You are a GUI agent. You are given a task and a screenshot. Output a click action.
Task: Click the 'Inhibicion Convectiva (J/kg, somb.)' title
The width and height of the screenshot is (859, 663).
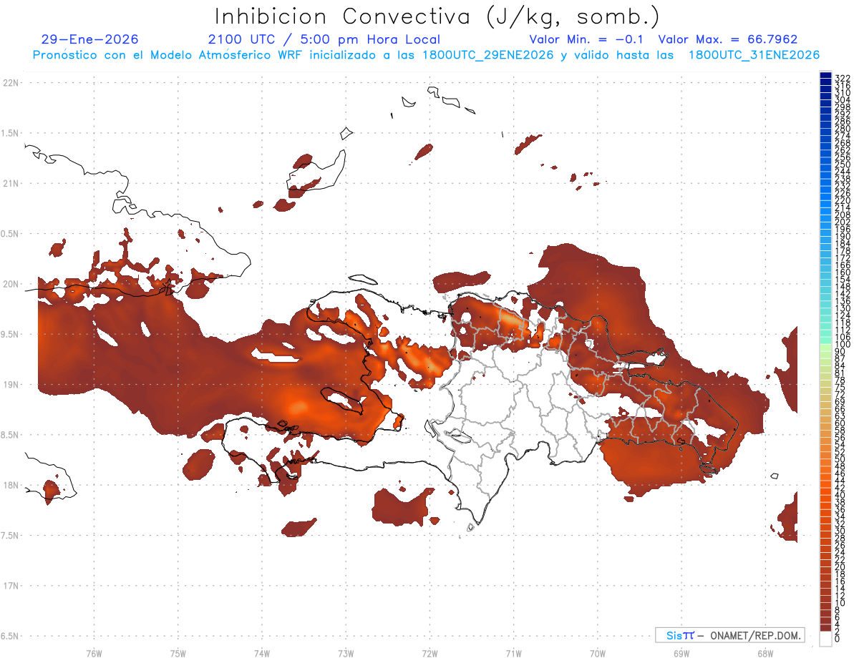[437, 16]
